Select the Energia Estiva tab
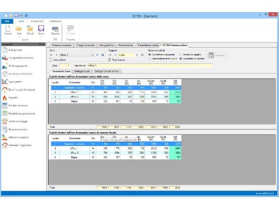The width and height of the screenshot is (279, 210). 107,45
